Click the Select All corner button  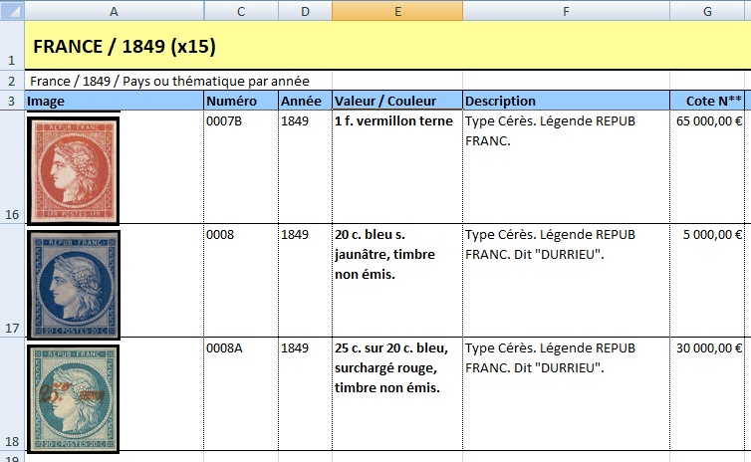pyautogui.click(x=12, y=11)
